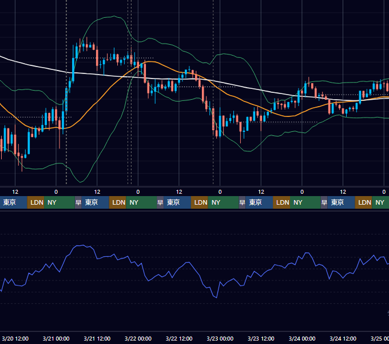
Task: Click the 3/22 12:00 date label
Action: click(x=179, y=338)
